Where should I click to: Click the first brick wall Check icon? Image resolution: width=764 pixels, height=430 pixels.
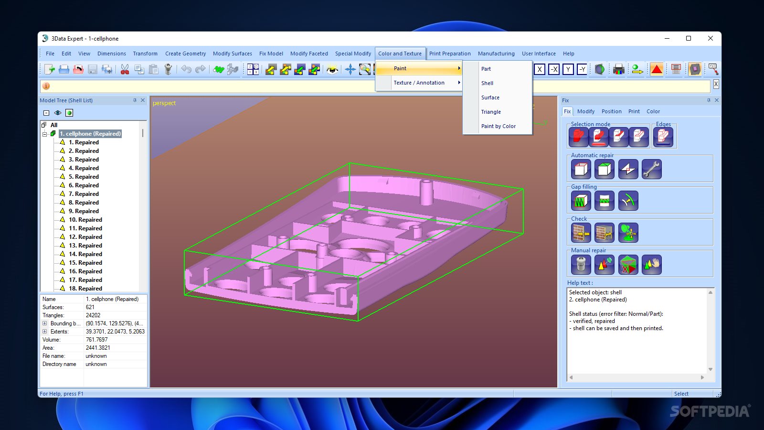click(581, 233)
